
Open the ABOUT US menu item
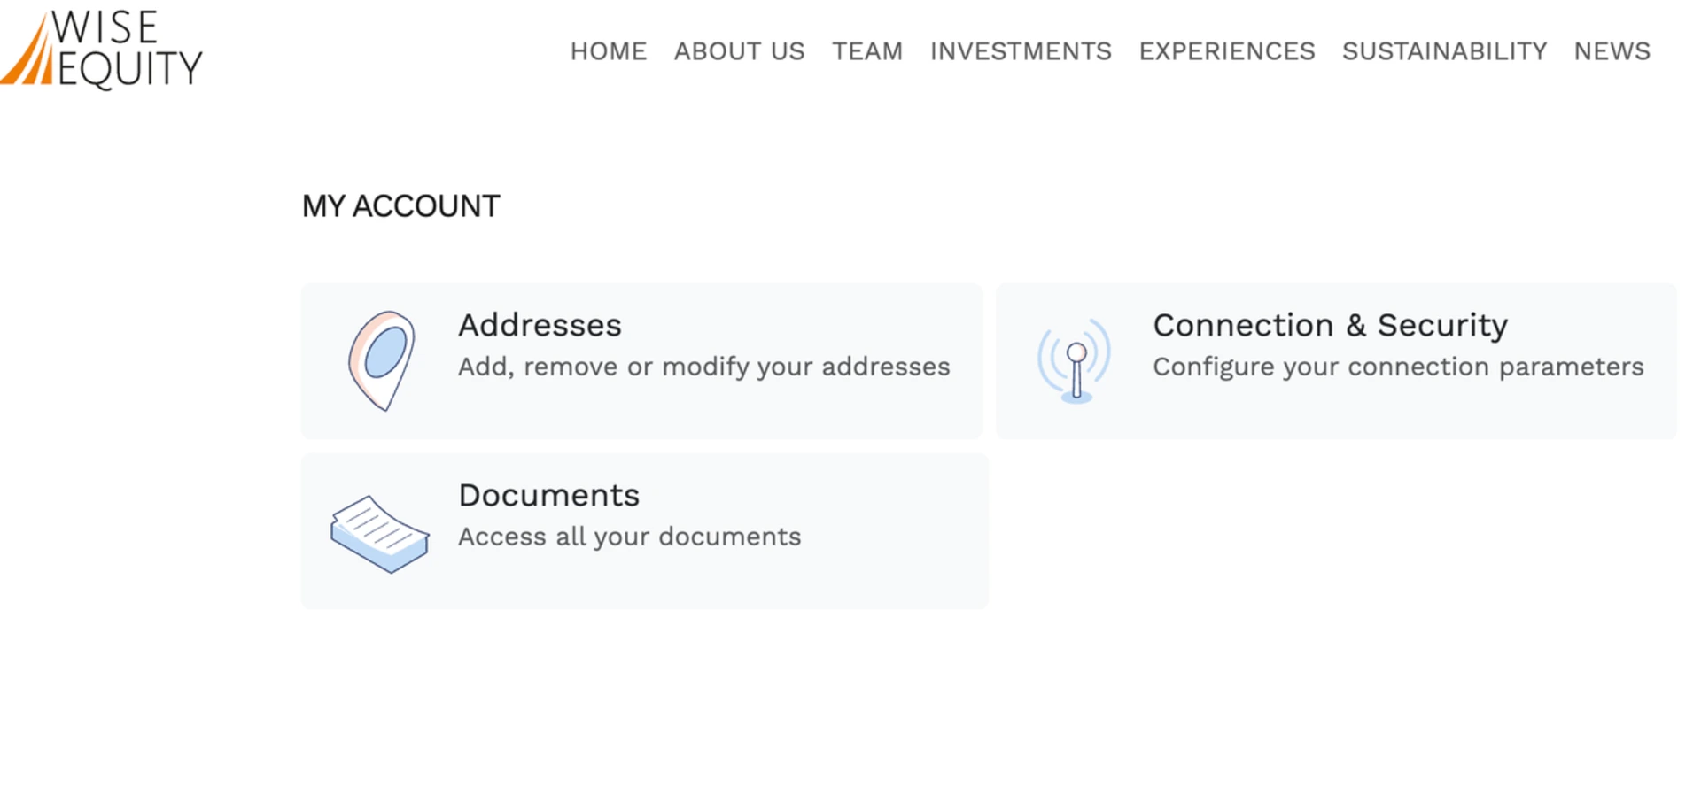(x=739, y=51)
